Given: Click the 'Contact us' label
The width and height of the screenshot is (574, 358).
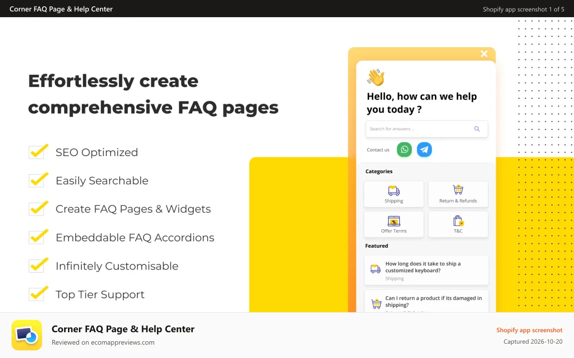Looking at the screenshot, I should tap(378, 150).
